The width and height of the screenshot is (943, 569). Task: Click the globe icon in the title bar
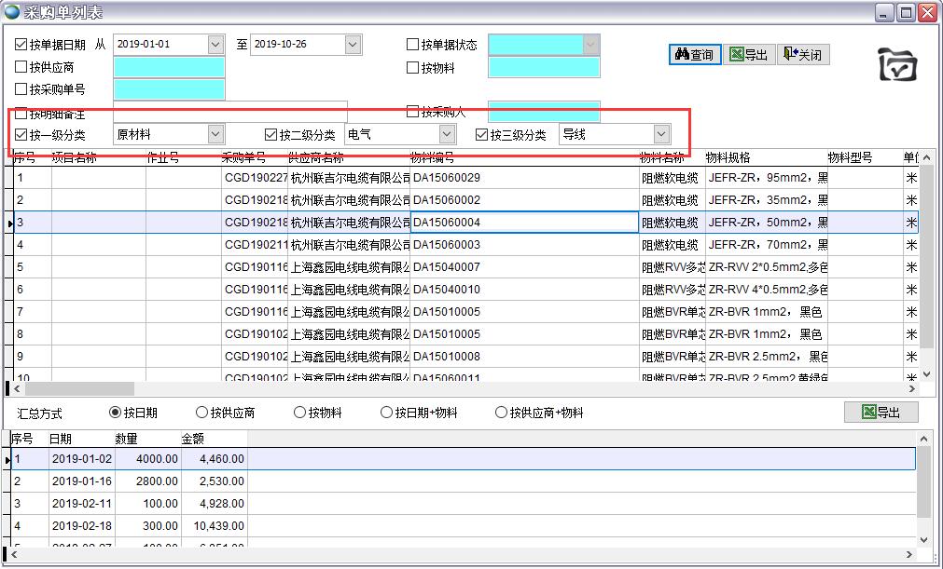pyautogui.click(x=12, y=12)
